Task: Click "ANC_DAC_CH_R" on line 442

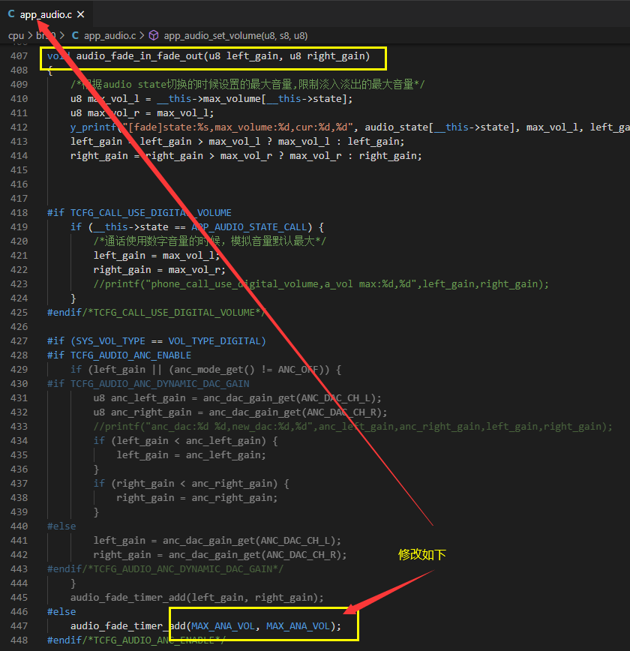Action: (x=301, y=555)
